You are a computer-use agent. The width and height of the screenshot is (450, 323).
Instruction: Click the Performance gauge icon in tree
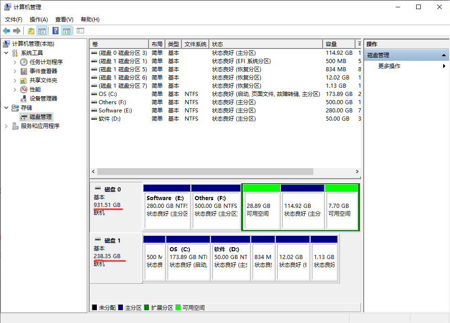[24, 90]
